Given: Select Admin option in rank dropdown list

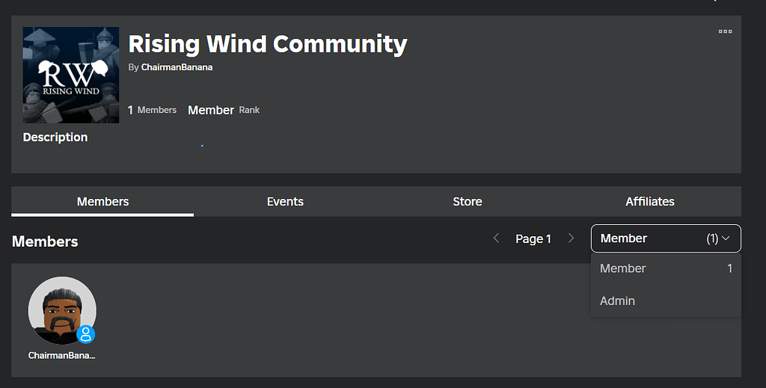Looking at the screenshot, I should [666, 301].
